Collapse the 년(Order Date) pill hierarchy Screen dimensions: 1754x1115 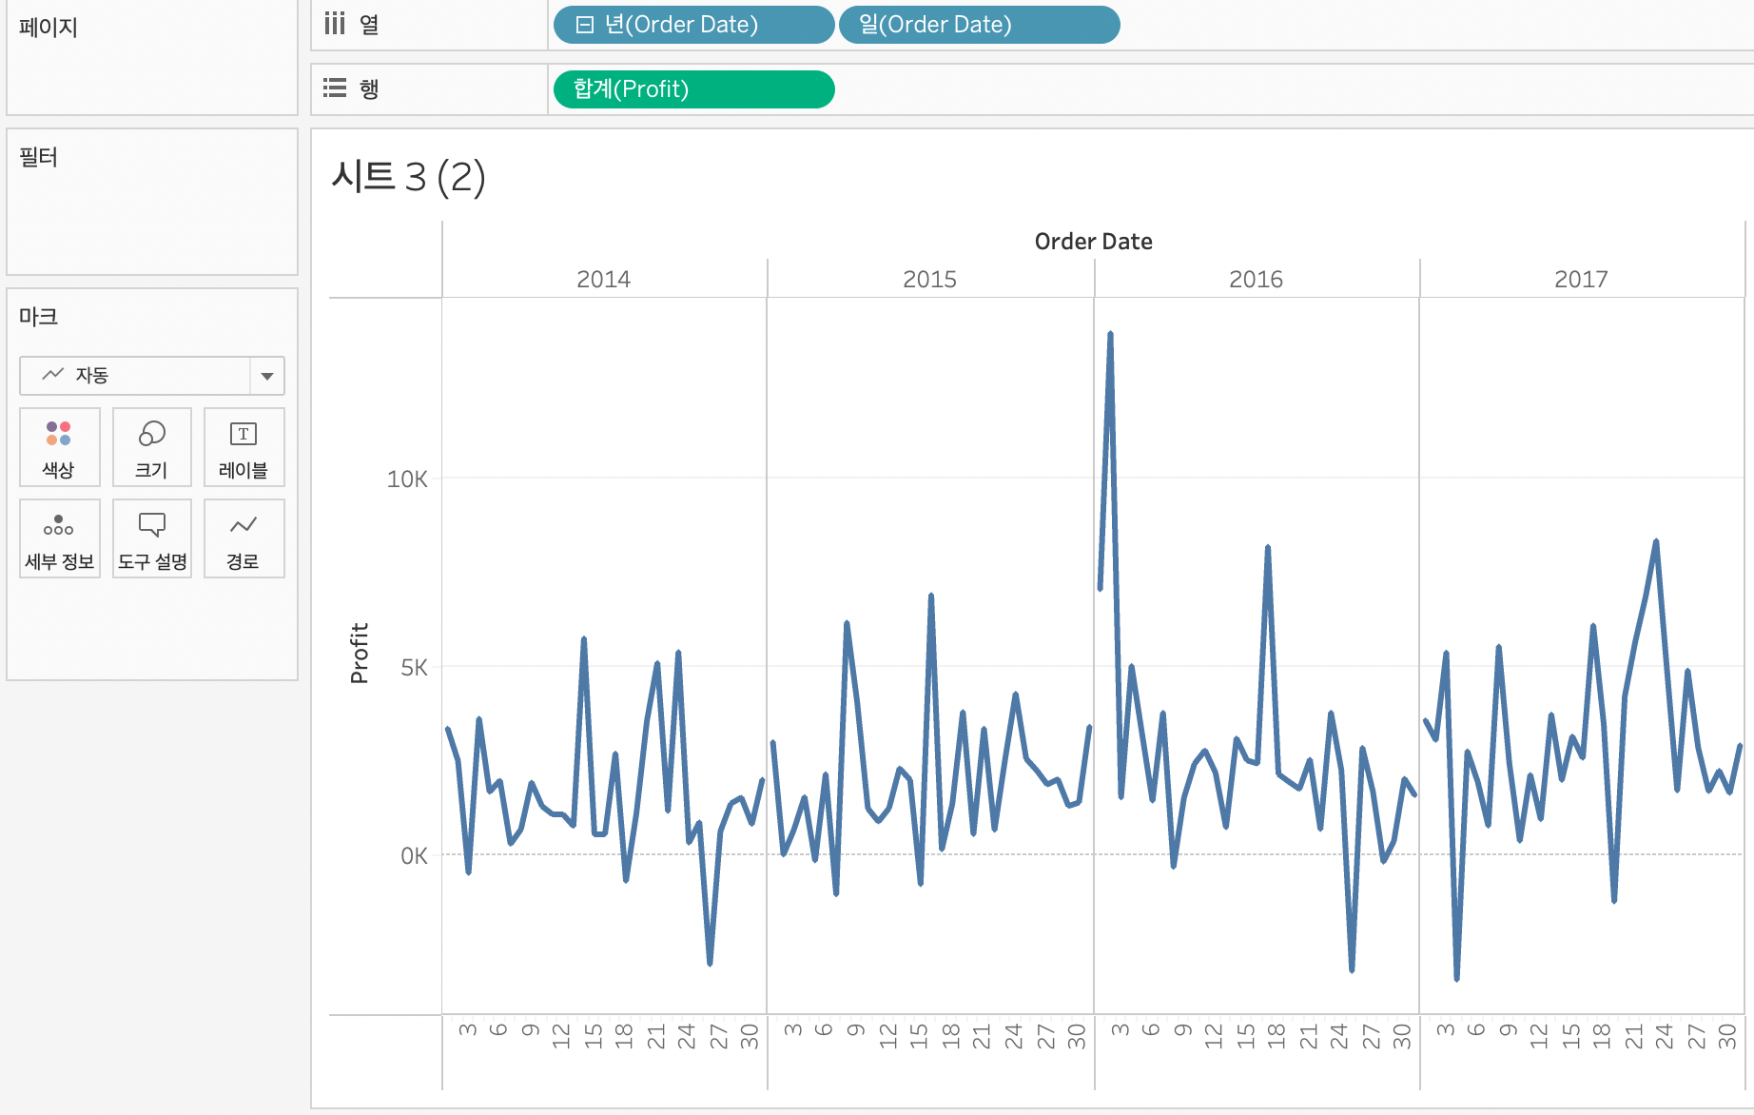click(585, 25)
